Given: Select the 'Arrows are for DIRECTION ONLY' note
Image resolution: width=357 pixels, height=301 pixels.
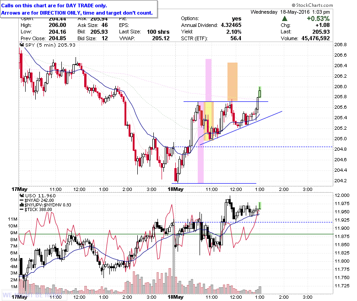Looking at the screenshot, I should pos(77,13).
